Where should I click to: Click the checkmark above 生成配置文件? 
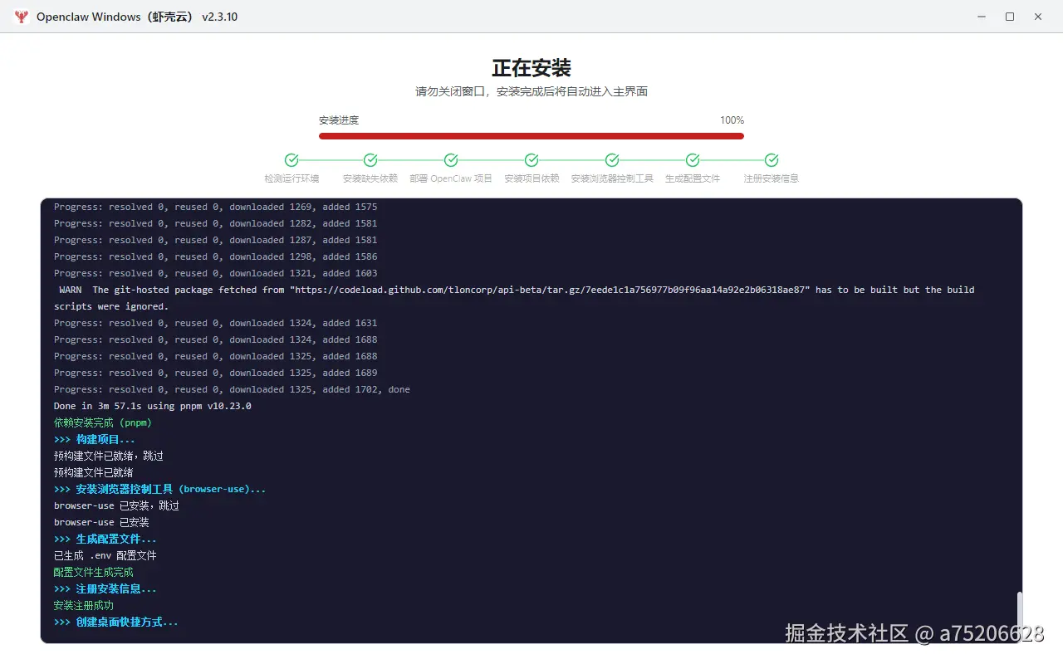[x=693, y=160]
